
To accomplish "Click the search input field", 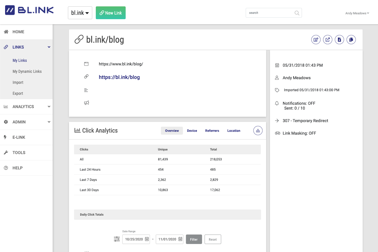I will point(269,13).
